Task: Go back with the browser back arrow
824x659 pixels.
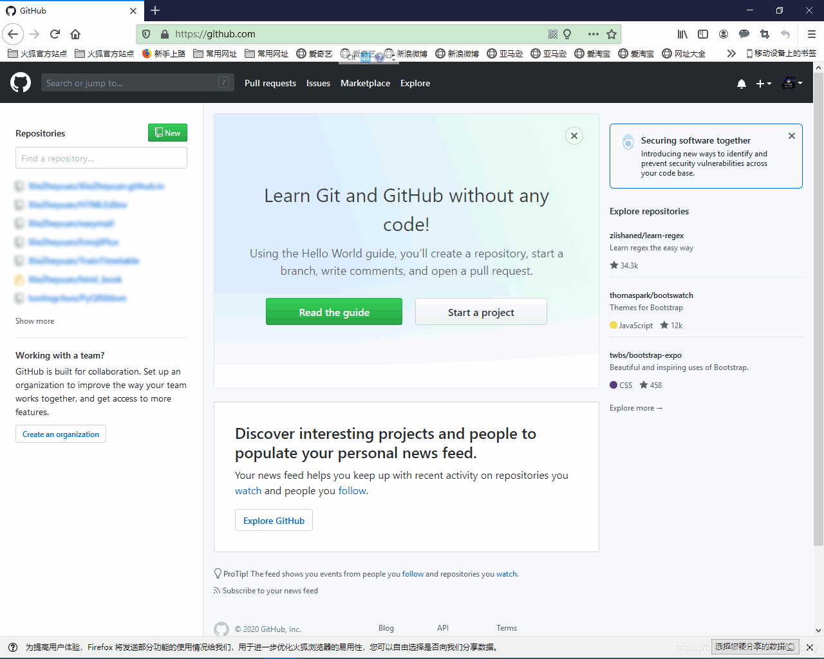Action: [x=13, y=34]
